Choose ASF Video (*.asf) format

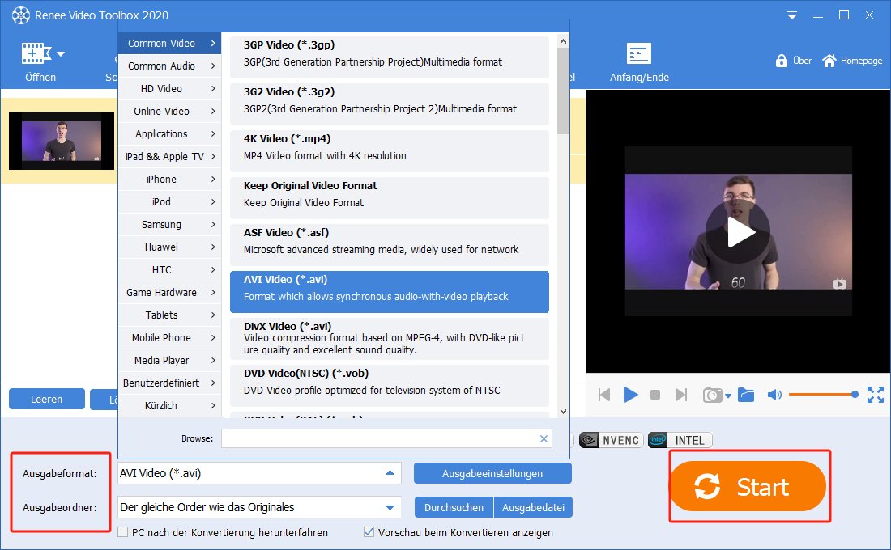coord(390,245)
